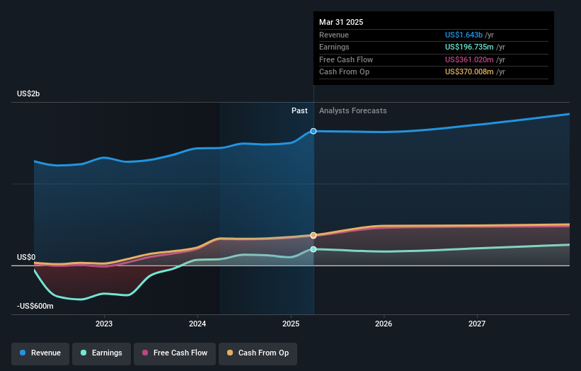Click the Earnings row label in tooltip
Image resolution: width=581 pixels, height=371 pixels.
click(334, 47)
